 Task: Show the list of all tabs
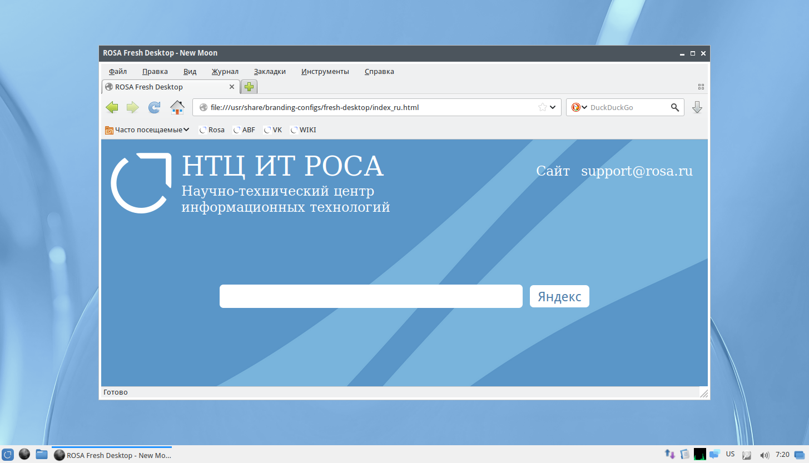click(701, 87)
